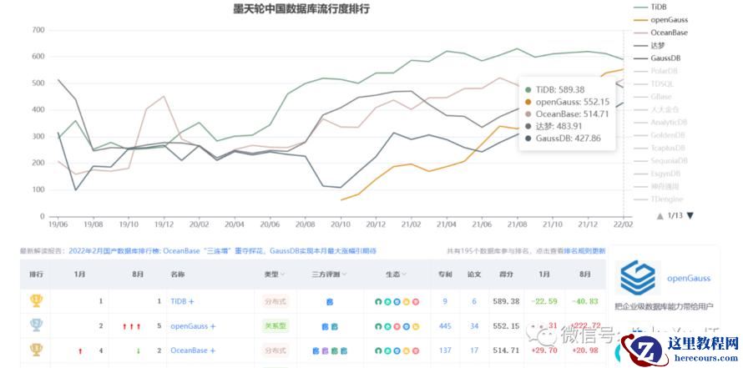Screen dimensions: 743x368
Task: Click the gold trophy icon in TiDB row
Action: pos(36,300)
